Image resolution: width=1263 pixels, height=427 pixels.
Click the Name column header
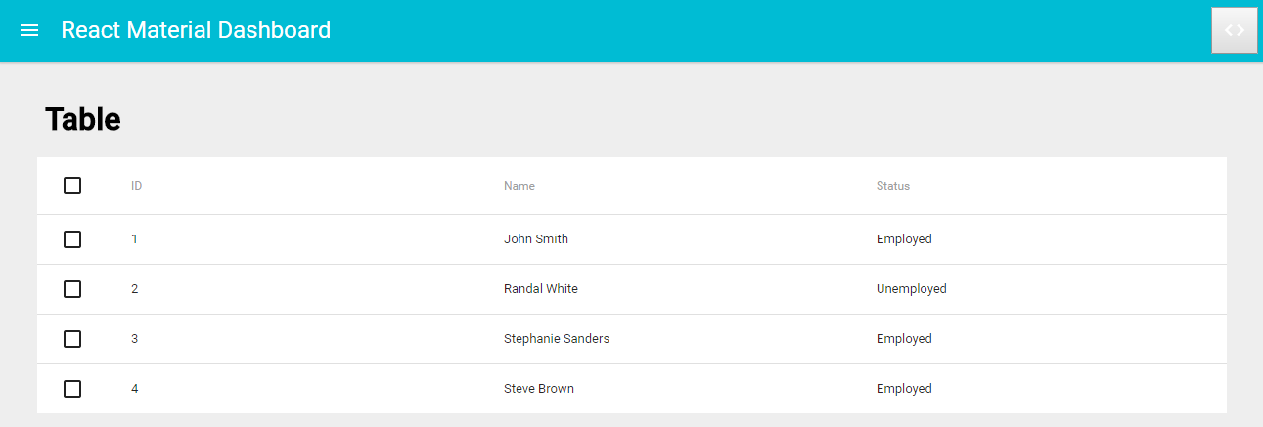pos(519,186)
